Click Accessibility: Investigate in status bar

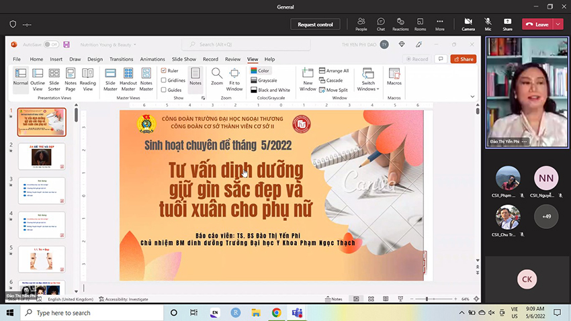point(124,299)
